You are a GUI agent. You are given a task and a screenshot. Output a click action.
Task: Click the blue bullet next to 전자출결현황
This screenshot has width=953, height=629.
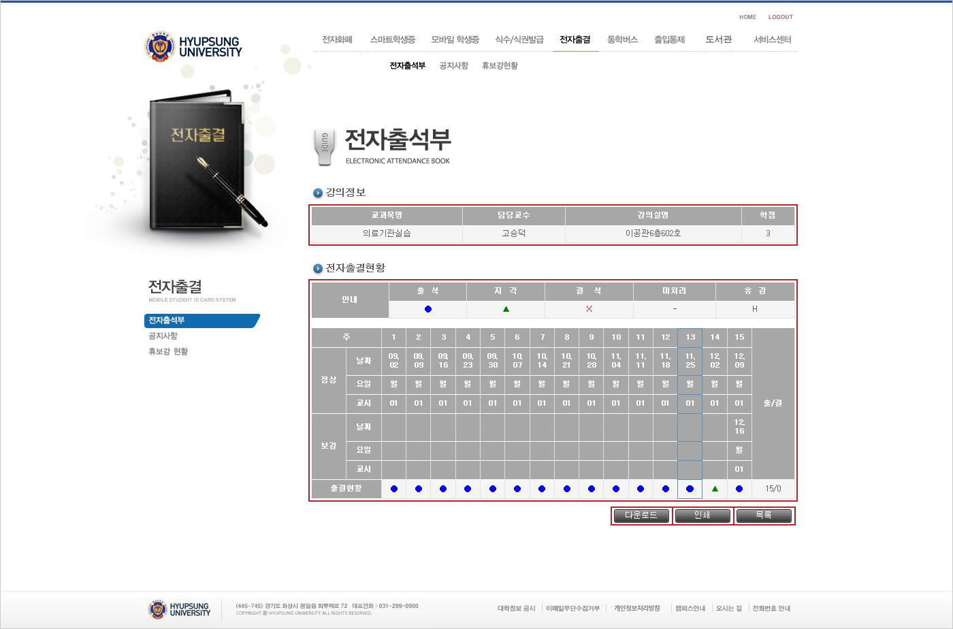(318, 269)
